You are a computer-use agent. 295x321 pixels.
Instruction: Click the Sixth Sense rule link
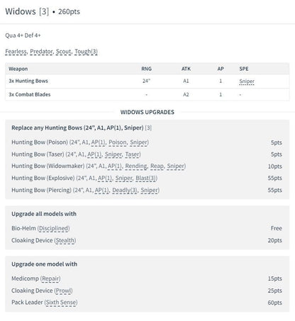pos(61,303)
